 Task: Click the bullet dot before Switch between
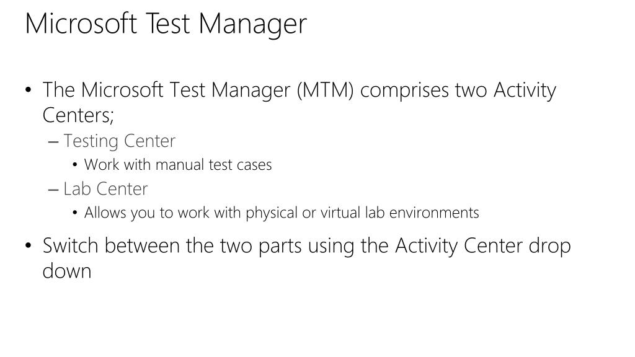[28, 245]
